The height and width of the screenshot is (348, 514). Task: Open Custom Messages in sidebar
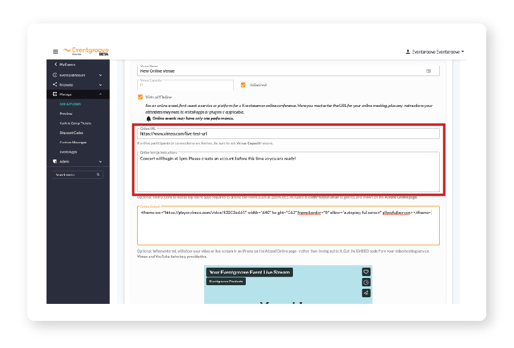pos(73,143)
